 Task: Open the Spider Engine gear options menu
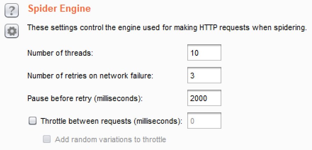point(11,31)
